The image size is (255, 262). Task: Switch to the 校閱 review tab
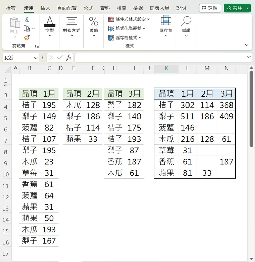pos(121,8)
